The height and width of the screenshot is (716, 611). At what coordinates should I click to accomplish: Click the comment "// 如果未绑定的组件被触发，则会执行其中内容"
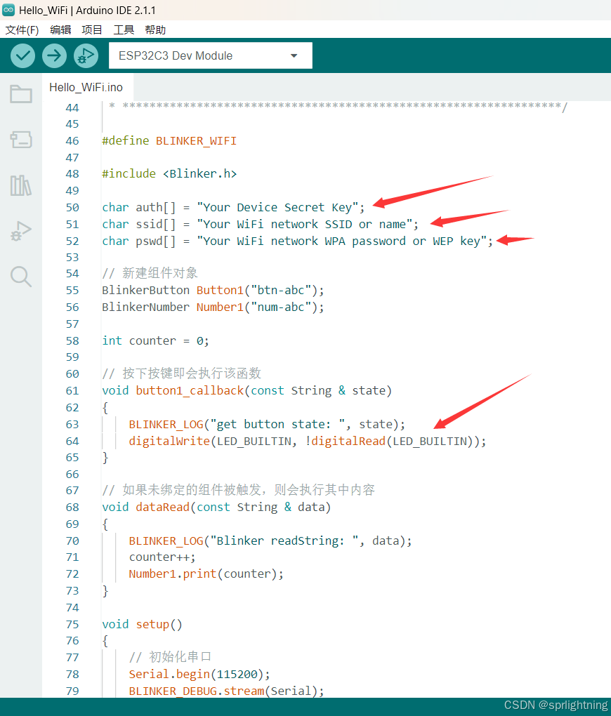239,490
